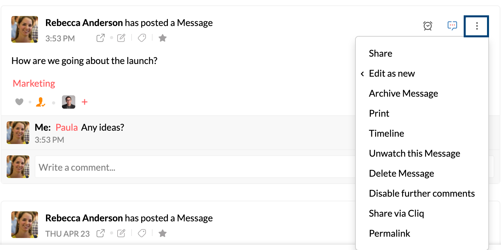Expand the Edit as new submenu
This screenshot has width=501, height=250.
[x=392, y=74]
